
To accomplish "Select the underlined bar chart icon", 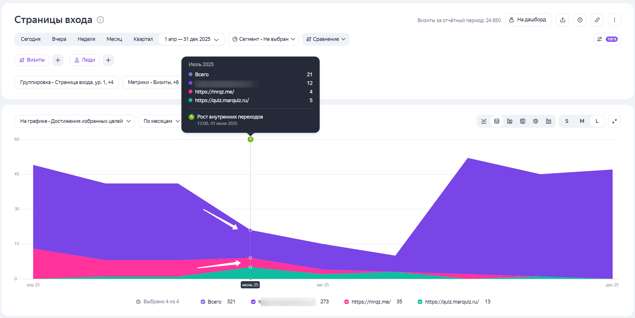I will point(510,121).
